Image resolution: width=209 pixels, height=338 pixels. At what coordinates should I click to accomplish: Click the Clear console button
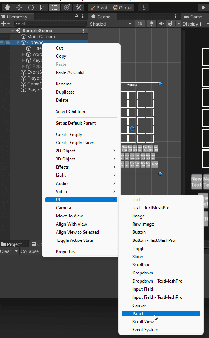[x=6, y=251]
